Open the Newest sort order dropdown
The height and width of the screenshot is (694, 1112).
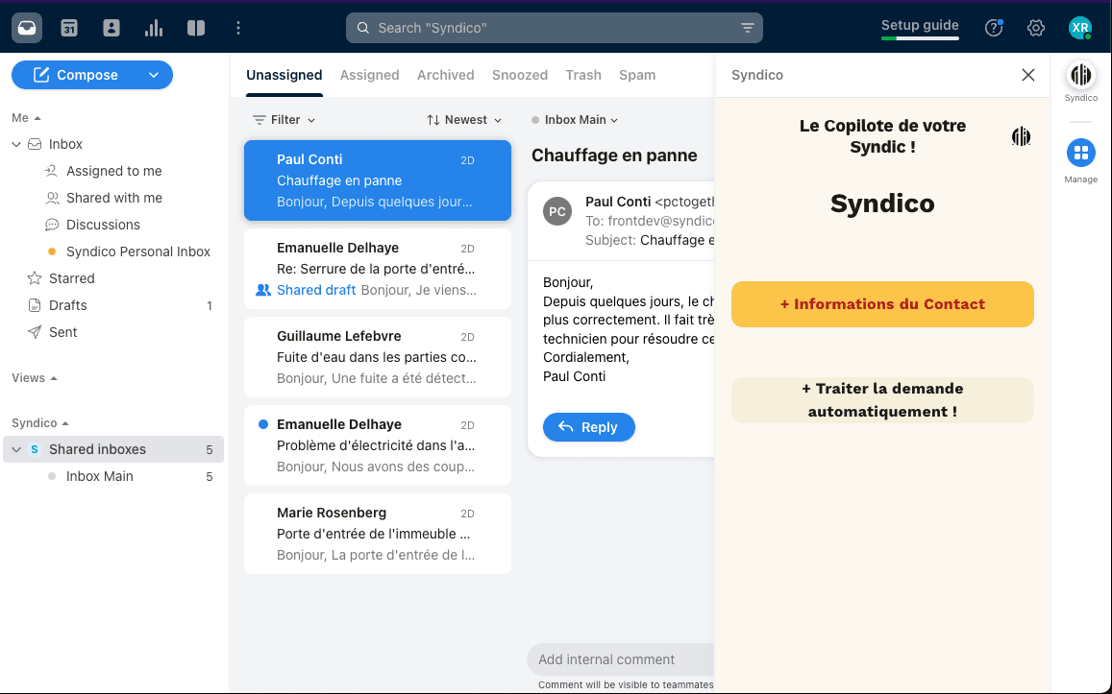point(464,119)
